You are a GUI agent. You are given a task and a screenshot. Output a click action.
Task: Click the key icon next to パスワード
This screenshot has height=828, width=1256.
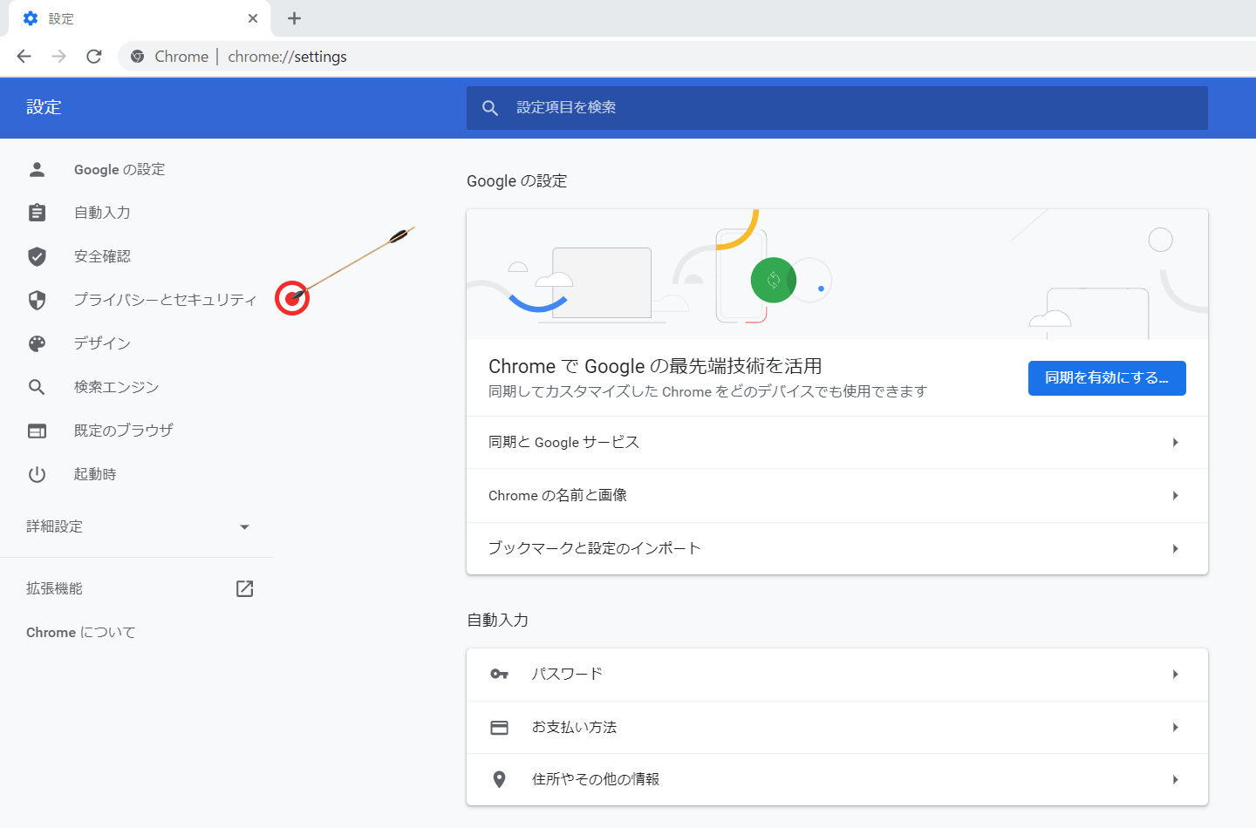[x=499, y=674]
